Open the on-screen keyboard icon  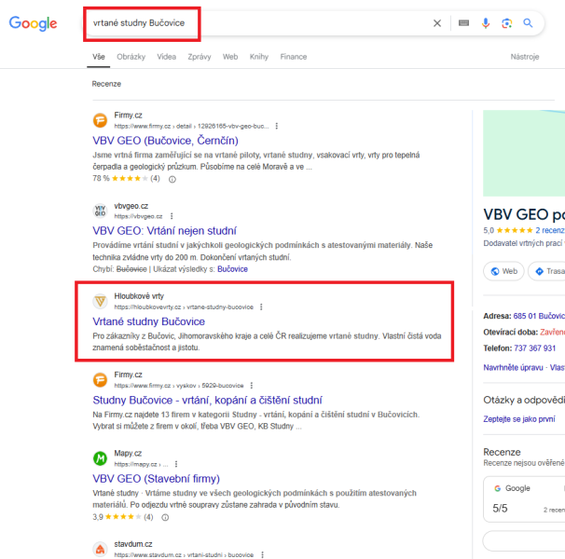tap(463, 23)
